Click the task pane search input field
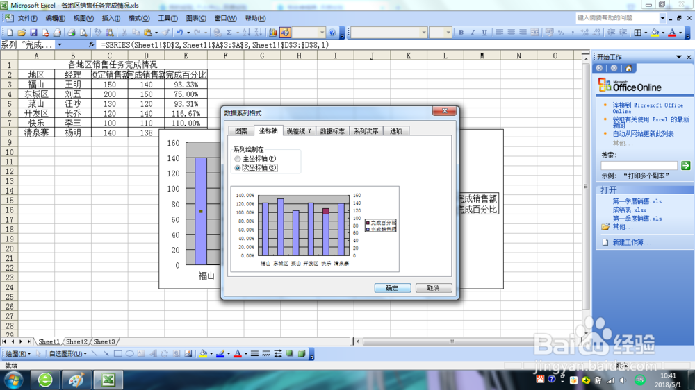This screenshot has width=695, height=390. (x=639, y=166)
